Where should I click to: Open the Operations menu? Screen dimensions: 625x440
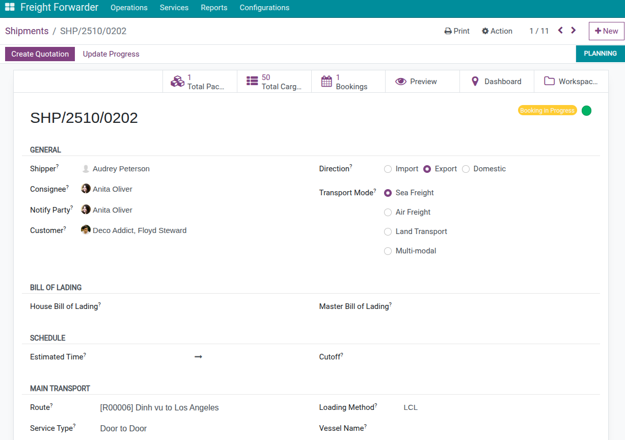point(129,8)
